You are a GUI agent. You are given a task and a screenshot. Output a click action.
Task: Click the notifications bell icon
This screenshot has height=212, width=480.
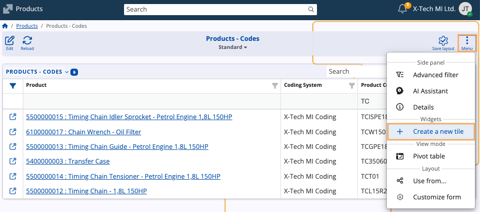(403, 9)
